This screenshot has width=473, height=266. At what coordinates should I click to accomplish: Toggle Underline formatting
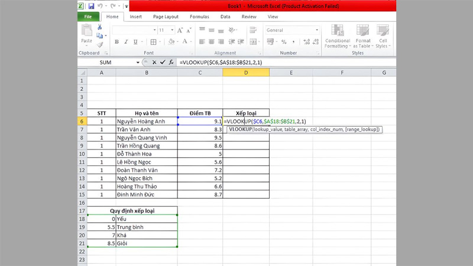coord(135,42)
